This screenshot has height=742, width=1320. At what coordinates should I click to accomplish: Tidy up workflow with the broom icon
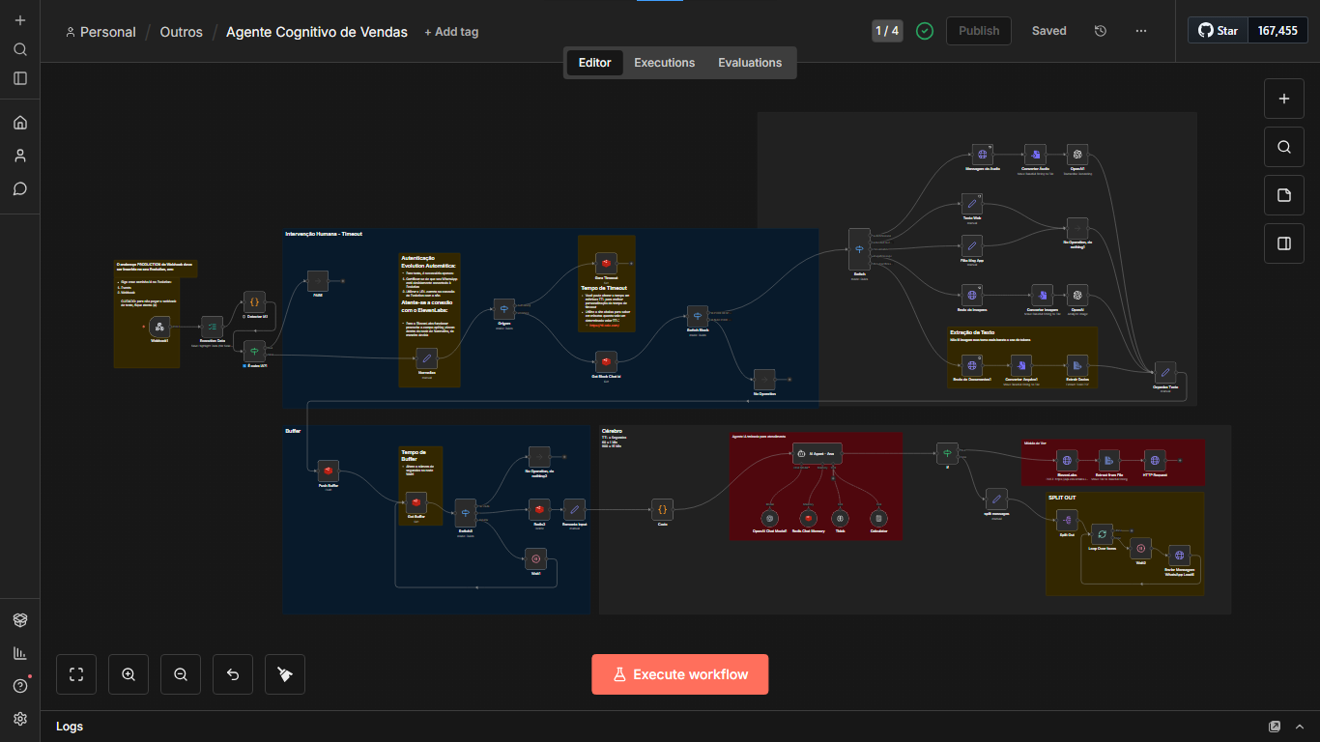[x=285, y=674]
